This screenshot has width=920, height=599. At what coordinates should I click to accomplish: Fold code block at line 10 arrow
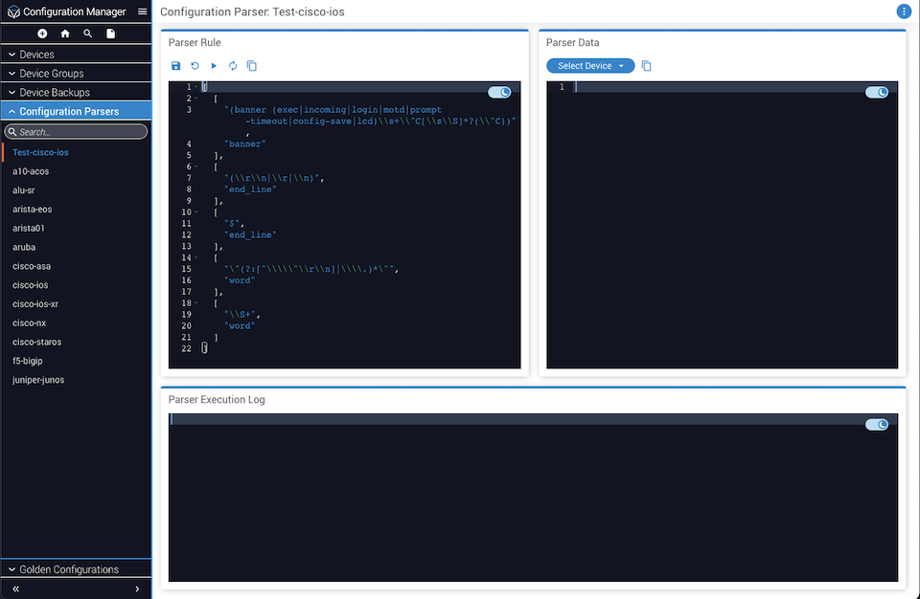pos(195,211)
